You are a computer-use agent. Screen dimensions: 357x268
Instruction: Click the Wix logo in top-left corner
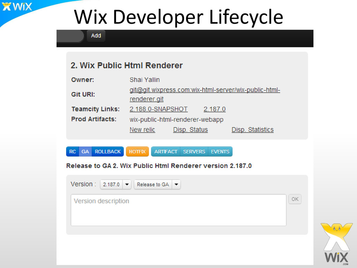click(x=17, y=6)
